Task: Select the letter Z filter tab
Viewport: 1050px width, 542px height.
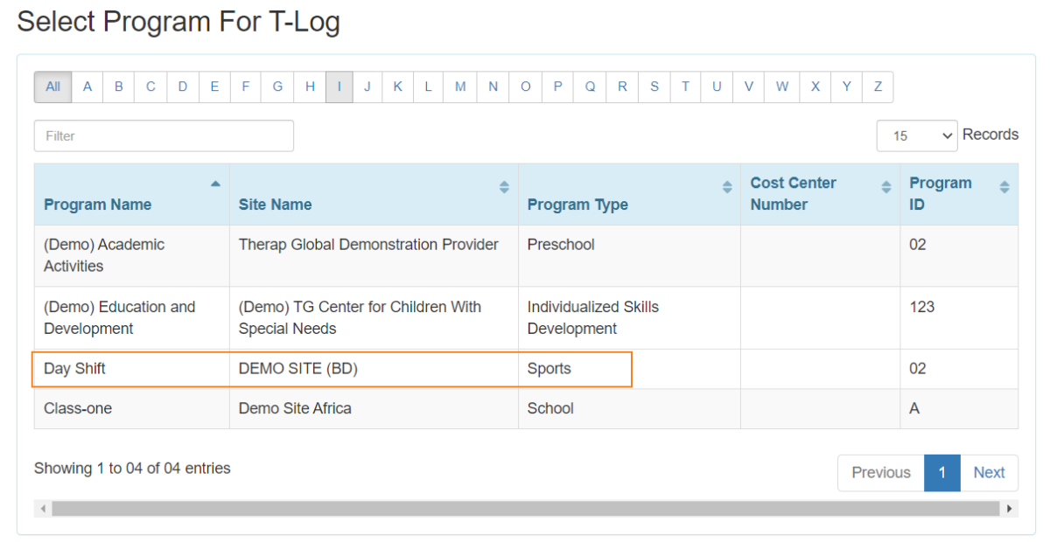Action: coord(878,87)
